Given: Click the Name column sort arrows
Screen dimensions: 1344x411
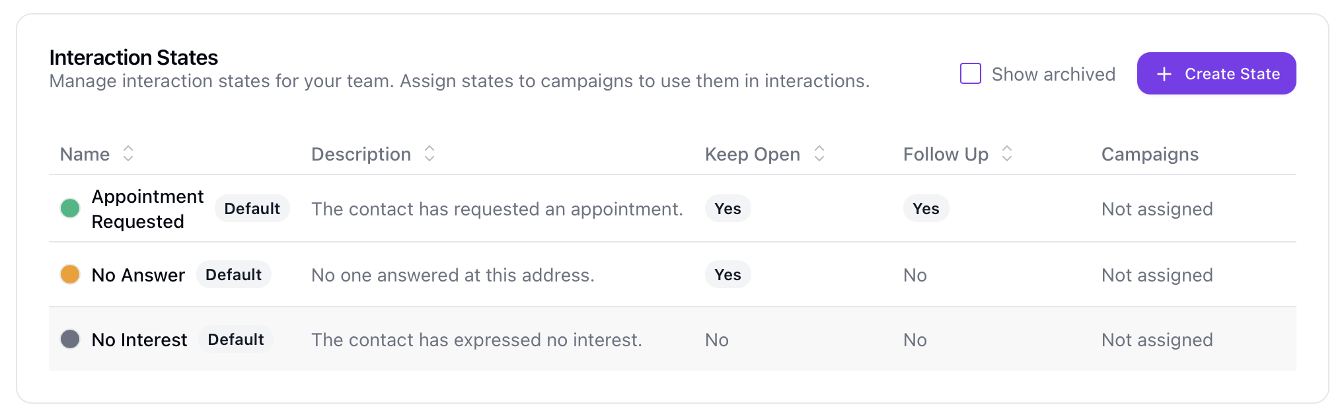Looking at the screenshot, I should click(x=128, y=154).
